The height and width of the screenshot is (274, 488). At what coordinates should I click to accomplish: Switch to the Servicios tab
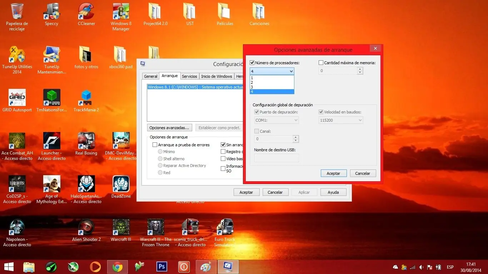point(189,76)
